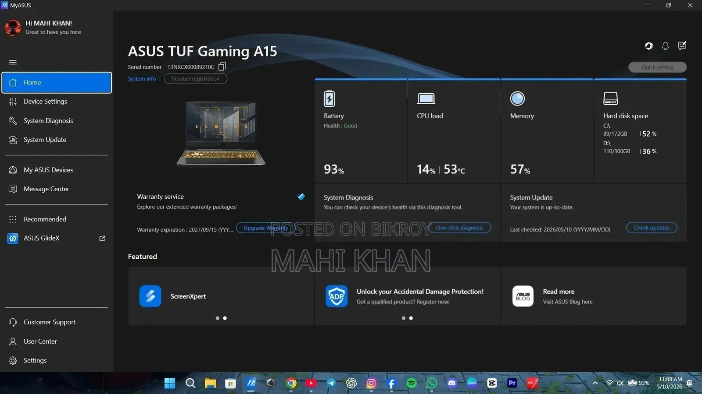Select second carousel dot under ScreenXpert
The height and width of the screenshot is (394, 702).
click(225, 318)
